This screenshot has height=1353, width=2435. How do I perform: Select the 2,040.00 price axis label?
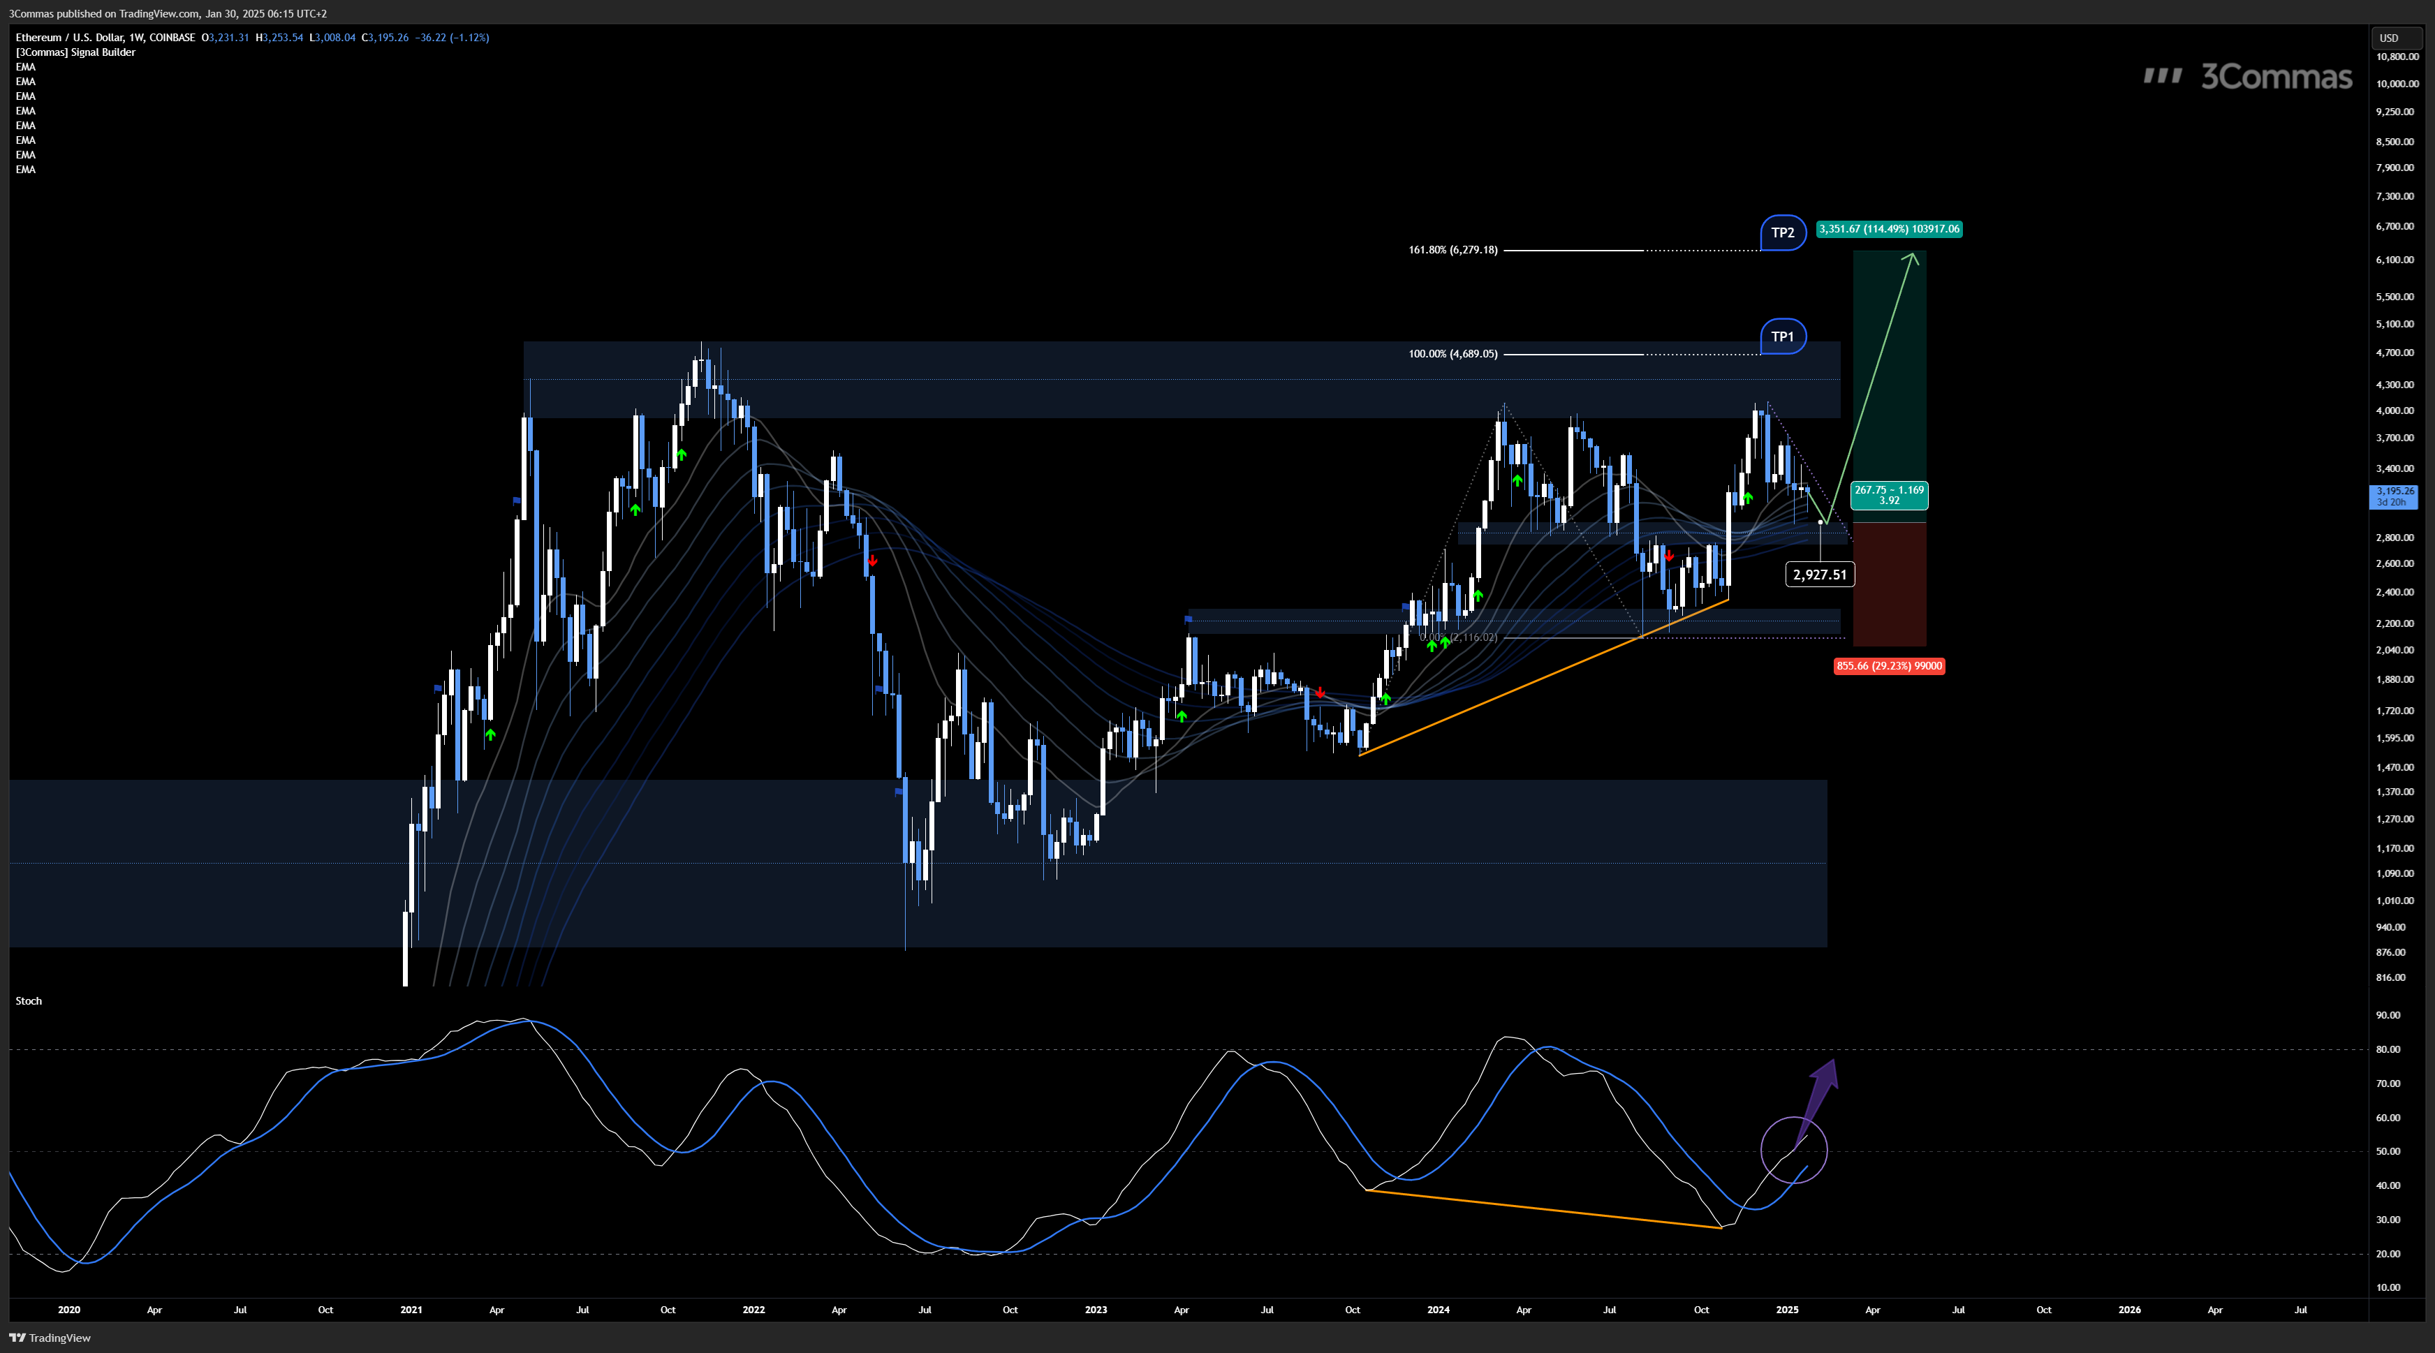(x=2394, y=649)
